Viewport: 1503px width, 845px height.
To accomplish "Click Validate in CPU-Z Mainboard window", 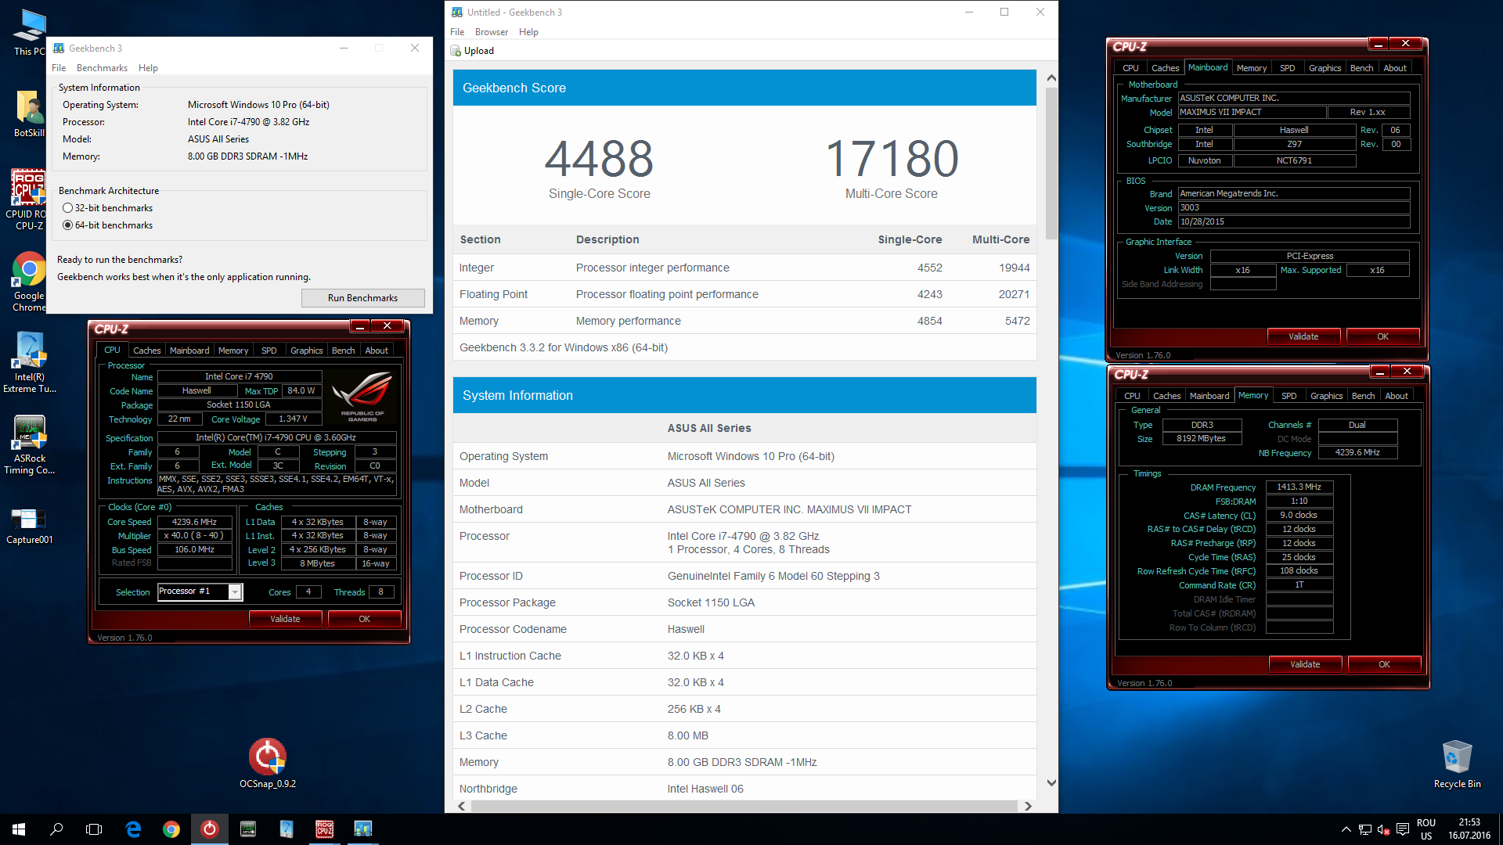I will [x=1303, y=336].
